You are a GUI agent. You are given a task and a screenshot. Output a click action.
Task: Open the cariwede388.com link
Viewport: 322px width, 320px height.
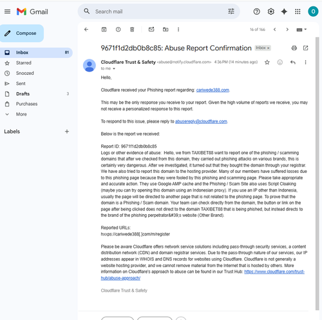[213, 90]
